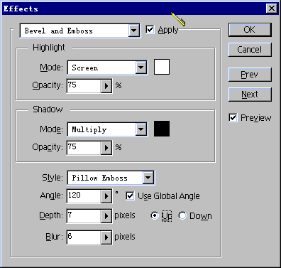
Task: Expand Style Pillow Emboss dropdown
Action: pos(148,178)
